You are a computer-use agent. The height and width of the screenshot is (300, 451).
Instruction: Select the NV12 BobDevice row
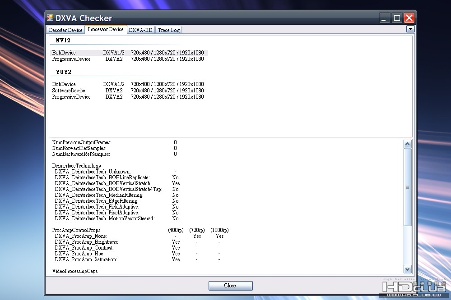tap(129, 53)
